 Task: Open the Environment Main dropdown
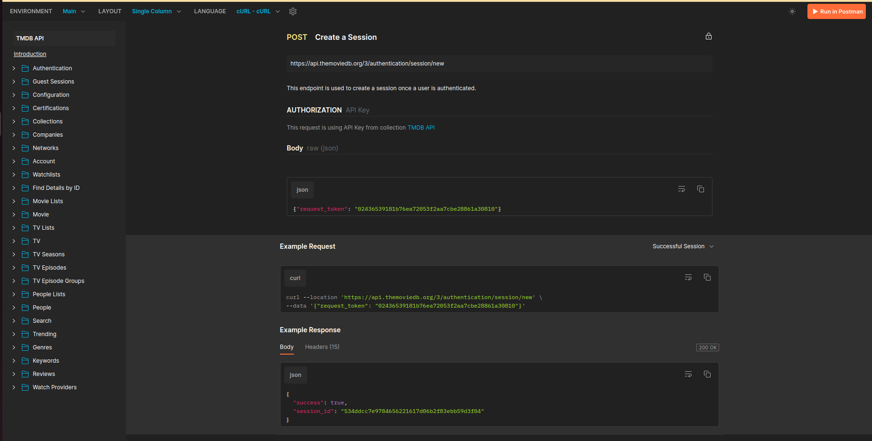tap(74, 11)
